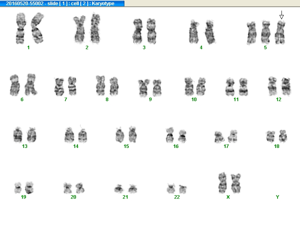Viewport: 300px width, 229px height.
Task: Click the left chromosome 15 image
Action: tap(120, 135)
